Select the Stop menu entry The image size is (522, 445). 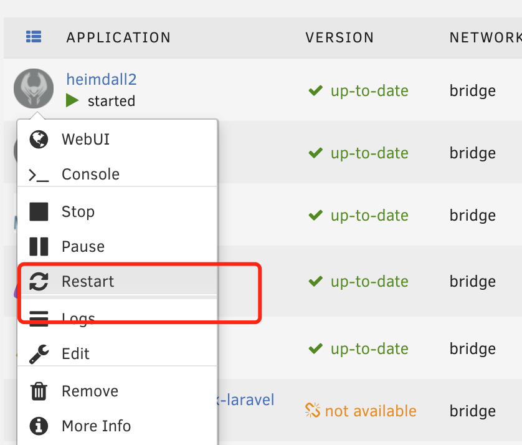click(78, 212)
